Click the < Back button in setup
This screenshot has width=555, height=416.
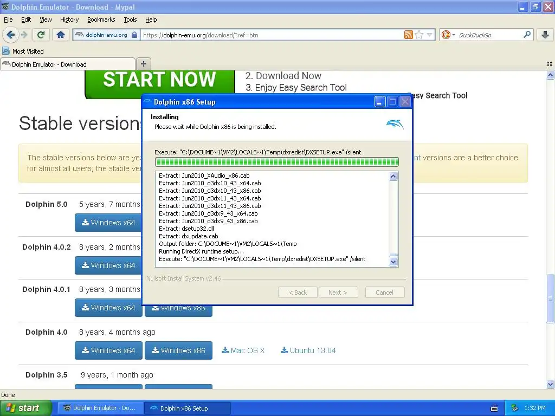298,292
